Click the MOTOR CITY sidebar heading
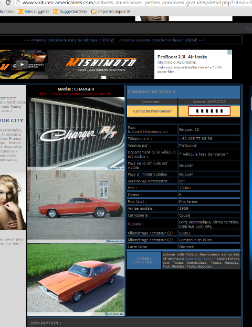252x327 pixels. pos(12,120)
